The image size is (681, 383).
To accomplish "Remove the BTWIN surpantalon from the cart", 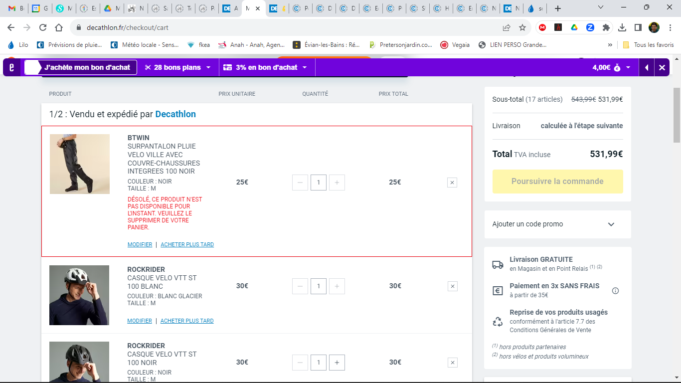I will 452,183.
